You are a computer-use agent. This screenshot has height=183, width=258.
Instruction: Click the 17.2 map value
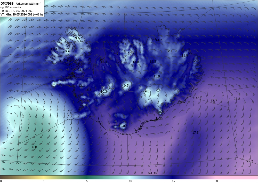pos(119,62)
